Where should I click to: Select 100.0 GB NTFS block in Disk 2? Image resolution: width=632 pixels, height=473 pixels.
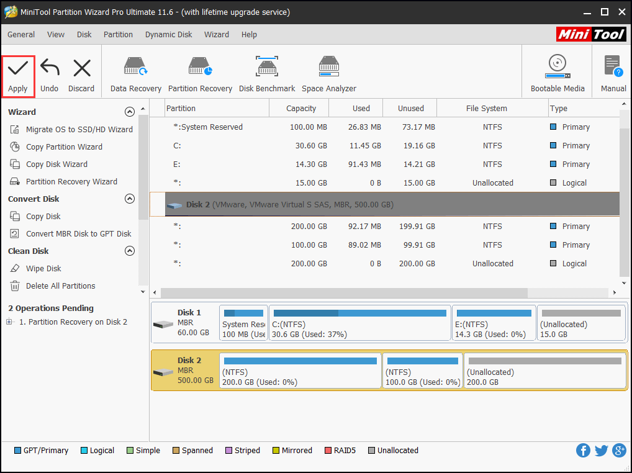(422, 371)
